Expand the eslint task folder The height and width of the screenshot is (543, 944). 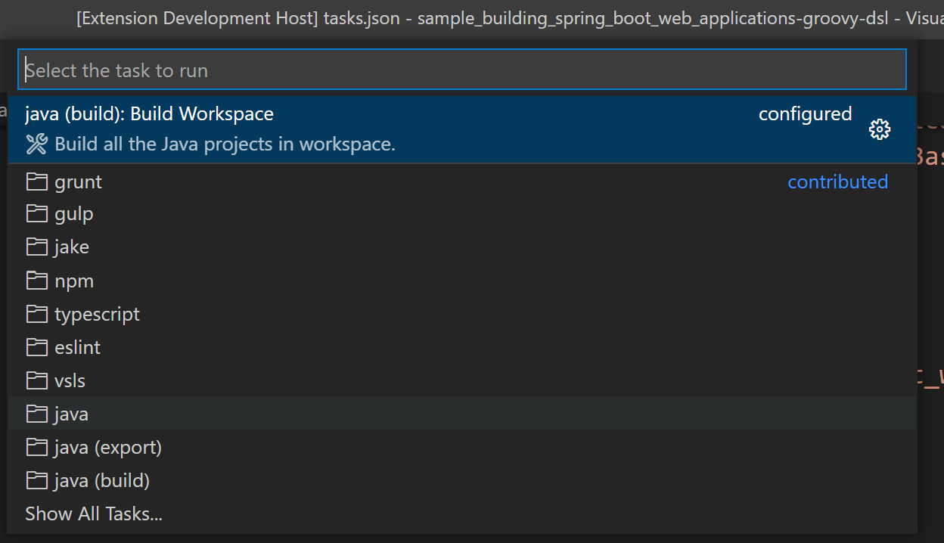pos(461,347)
